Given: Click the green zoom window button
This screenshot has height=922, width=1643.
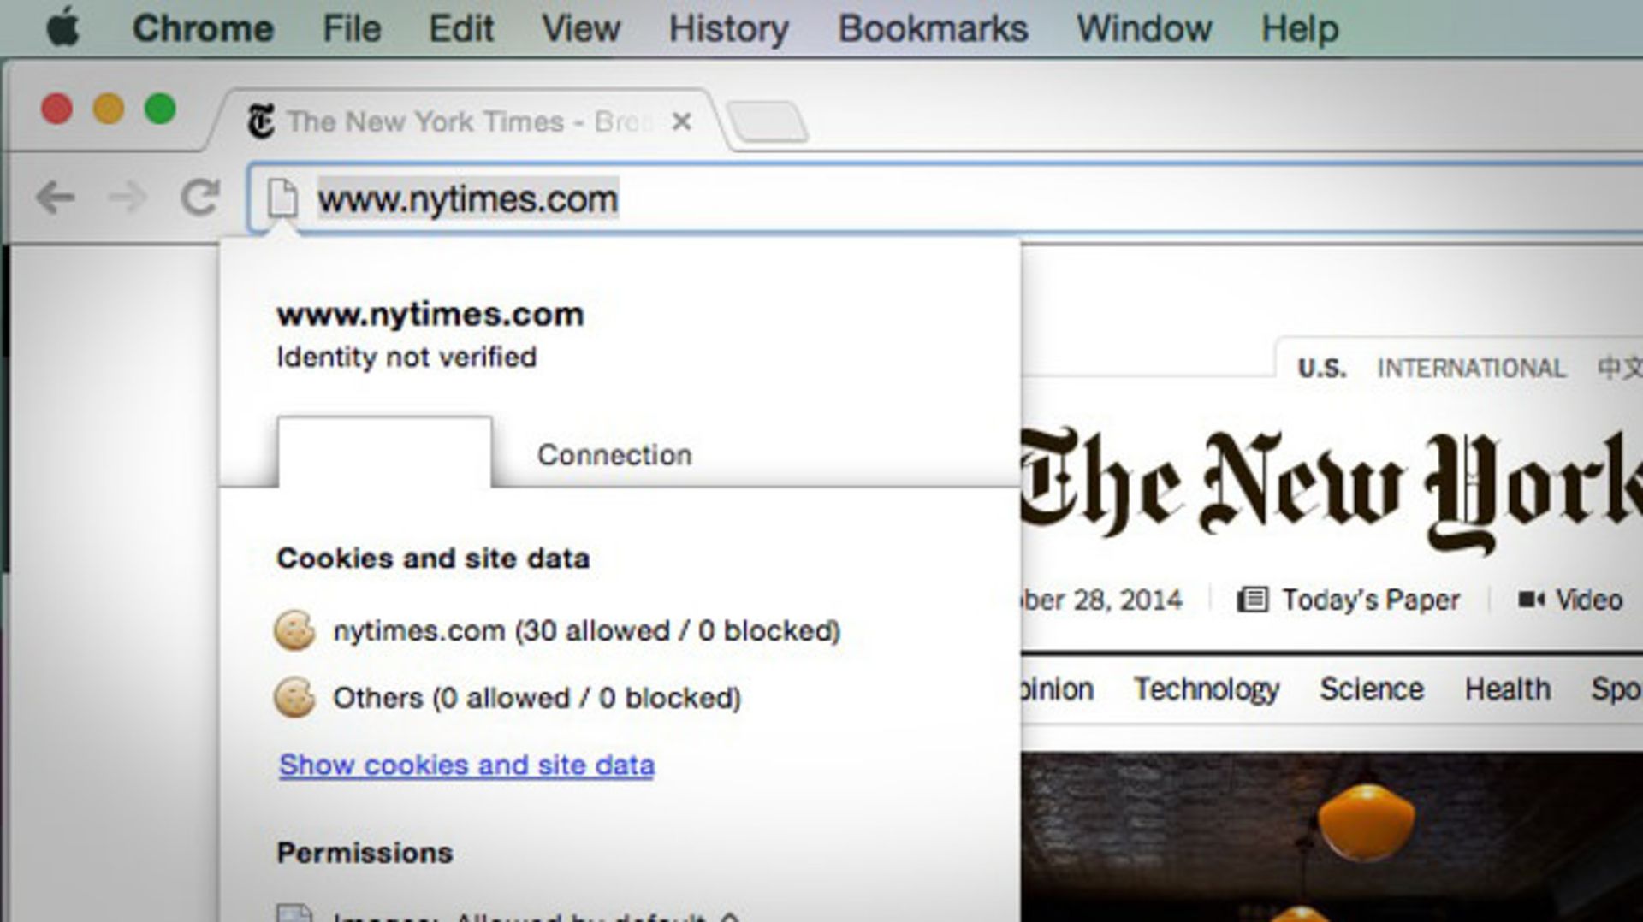Looking at the screenshot, I should pyautogui.click(x=160, y=109).
